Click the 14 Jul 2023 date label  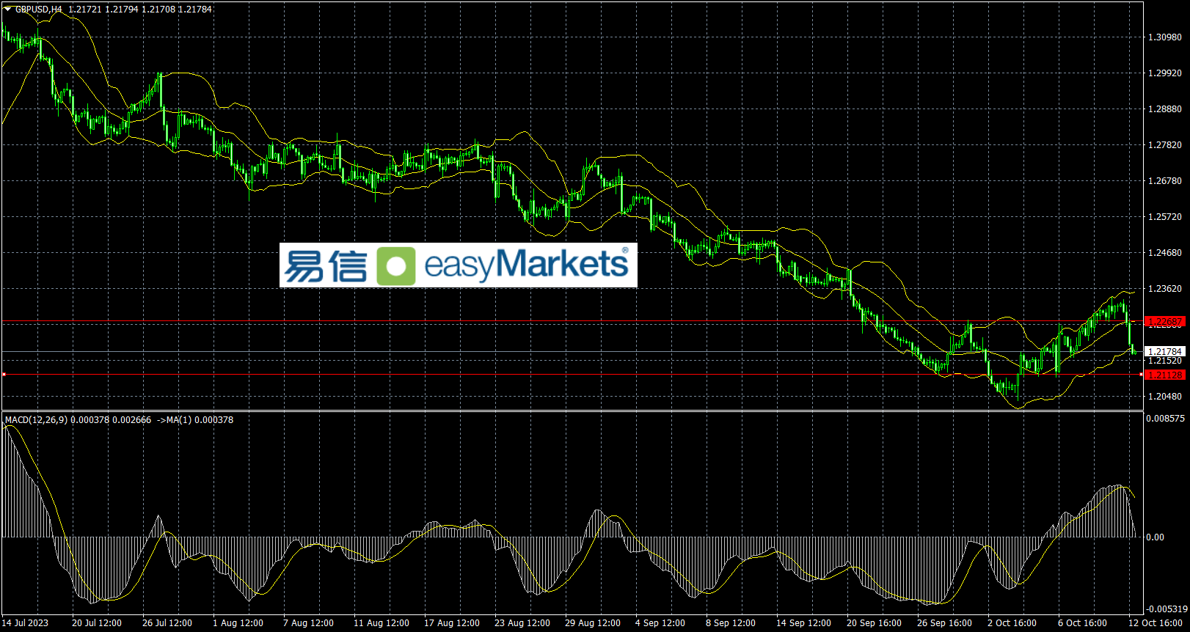tap(26, 623)
